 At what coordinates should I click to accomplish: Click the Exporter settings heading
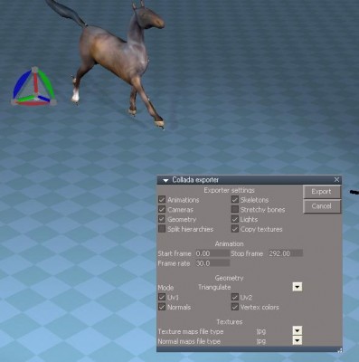[x=230, y=190]
